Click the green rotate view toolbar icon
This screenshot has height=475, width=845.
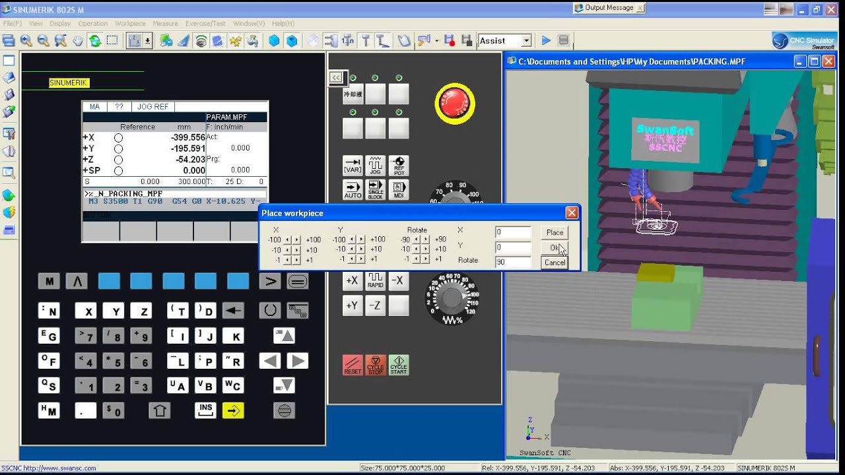tap(95, 41)
